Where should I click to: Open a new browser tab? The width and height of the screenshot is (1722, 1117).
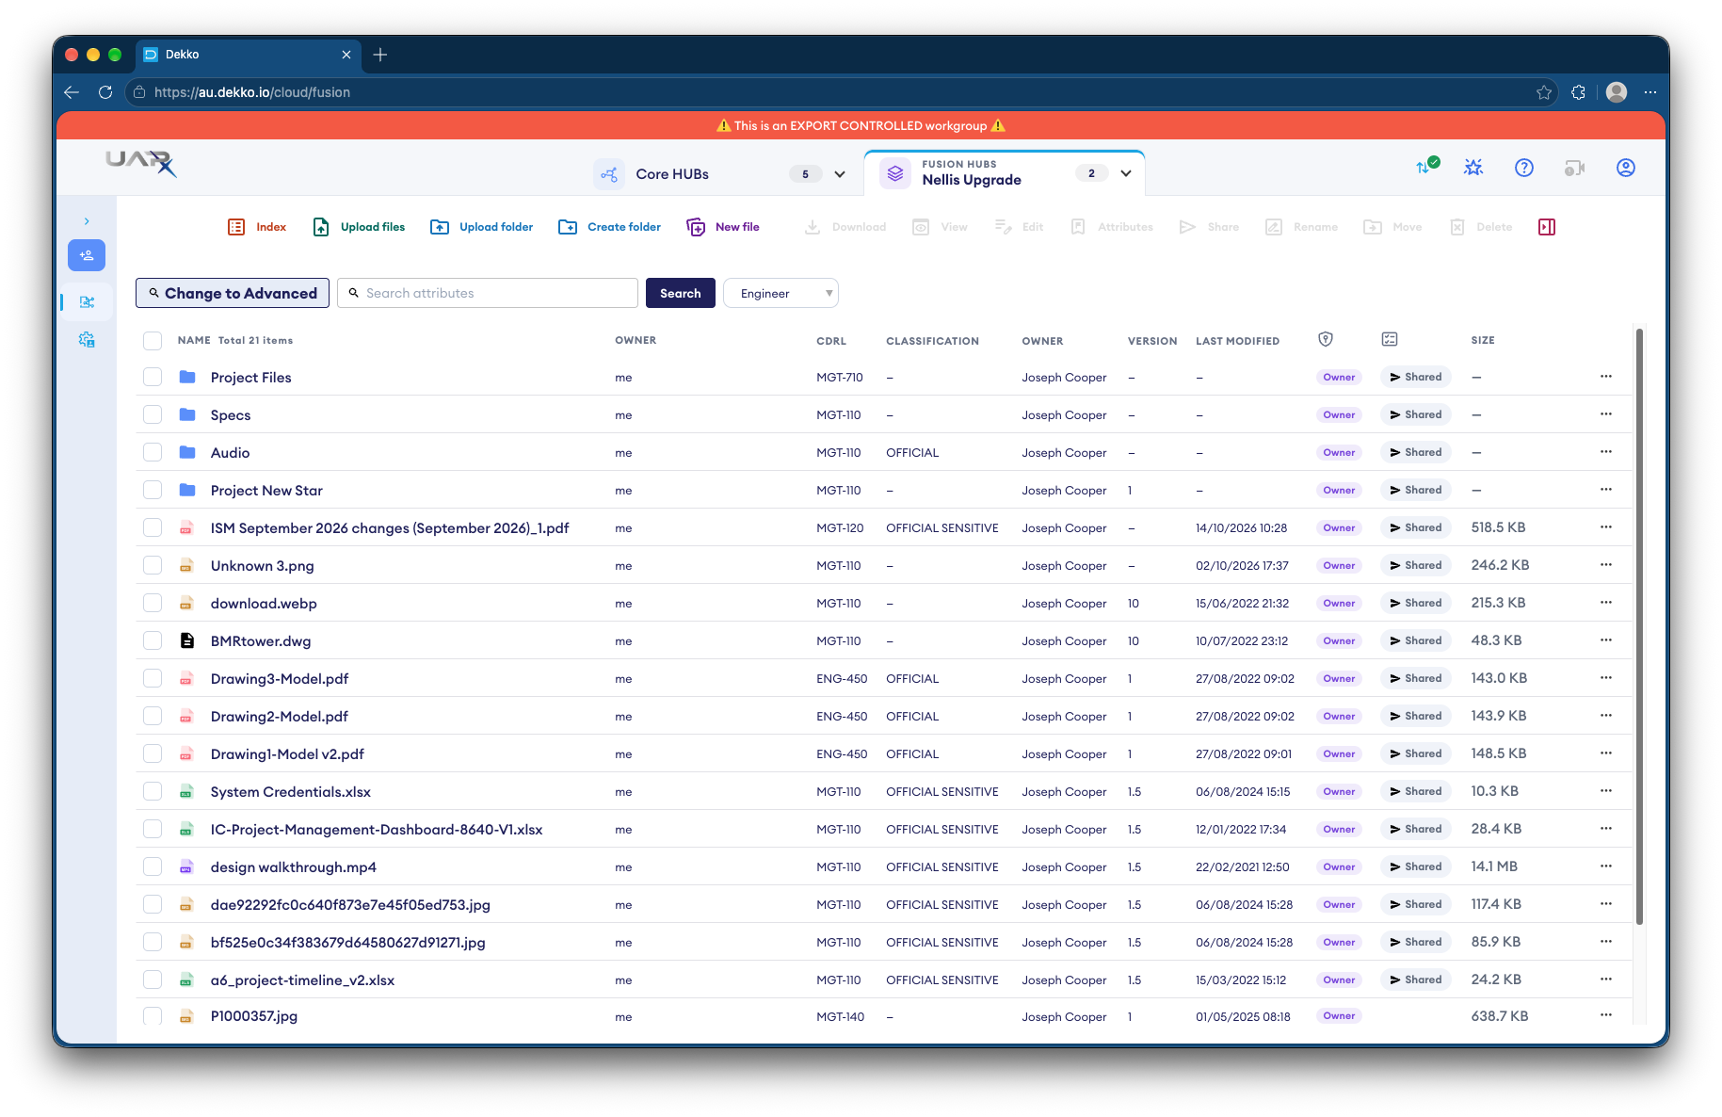[x=380, y=55]
